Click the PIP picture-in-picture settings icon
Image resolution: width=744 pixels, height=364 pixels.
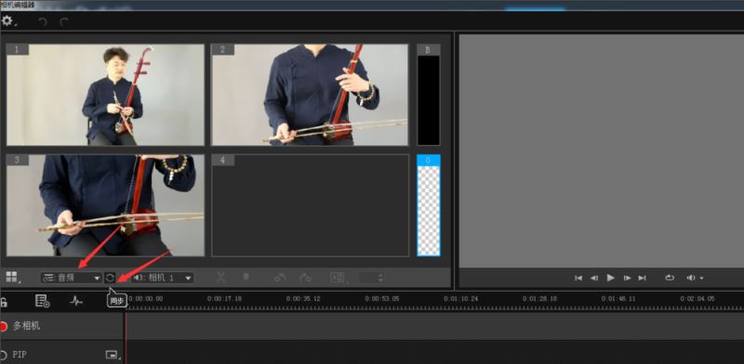112,355
